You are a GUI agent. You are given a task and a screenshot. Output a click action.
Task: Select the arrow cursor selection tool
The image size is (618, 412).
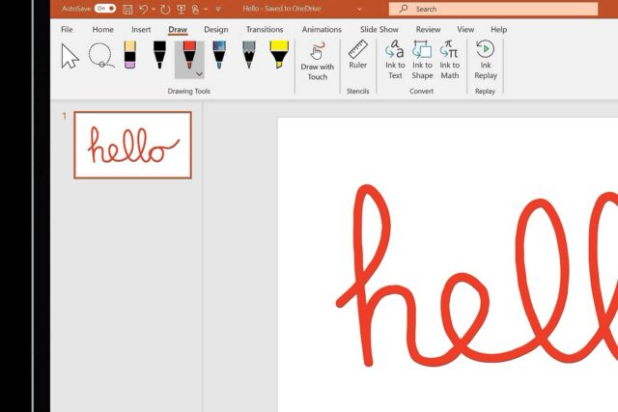pyautogui.click(x=70, y=56)
